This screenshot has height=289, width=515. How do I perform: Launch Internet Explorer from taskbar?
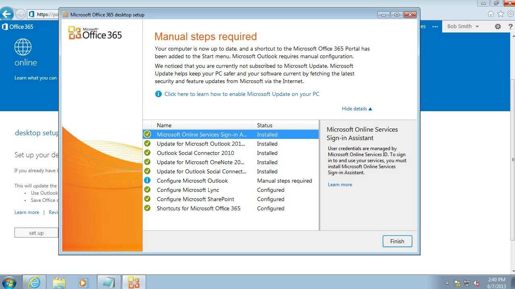[35, 283]
